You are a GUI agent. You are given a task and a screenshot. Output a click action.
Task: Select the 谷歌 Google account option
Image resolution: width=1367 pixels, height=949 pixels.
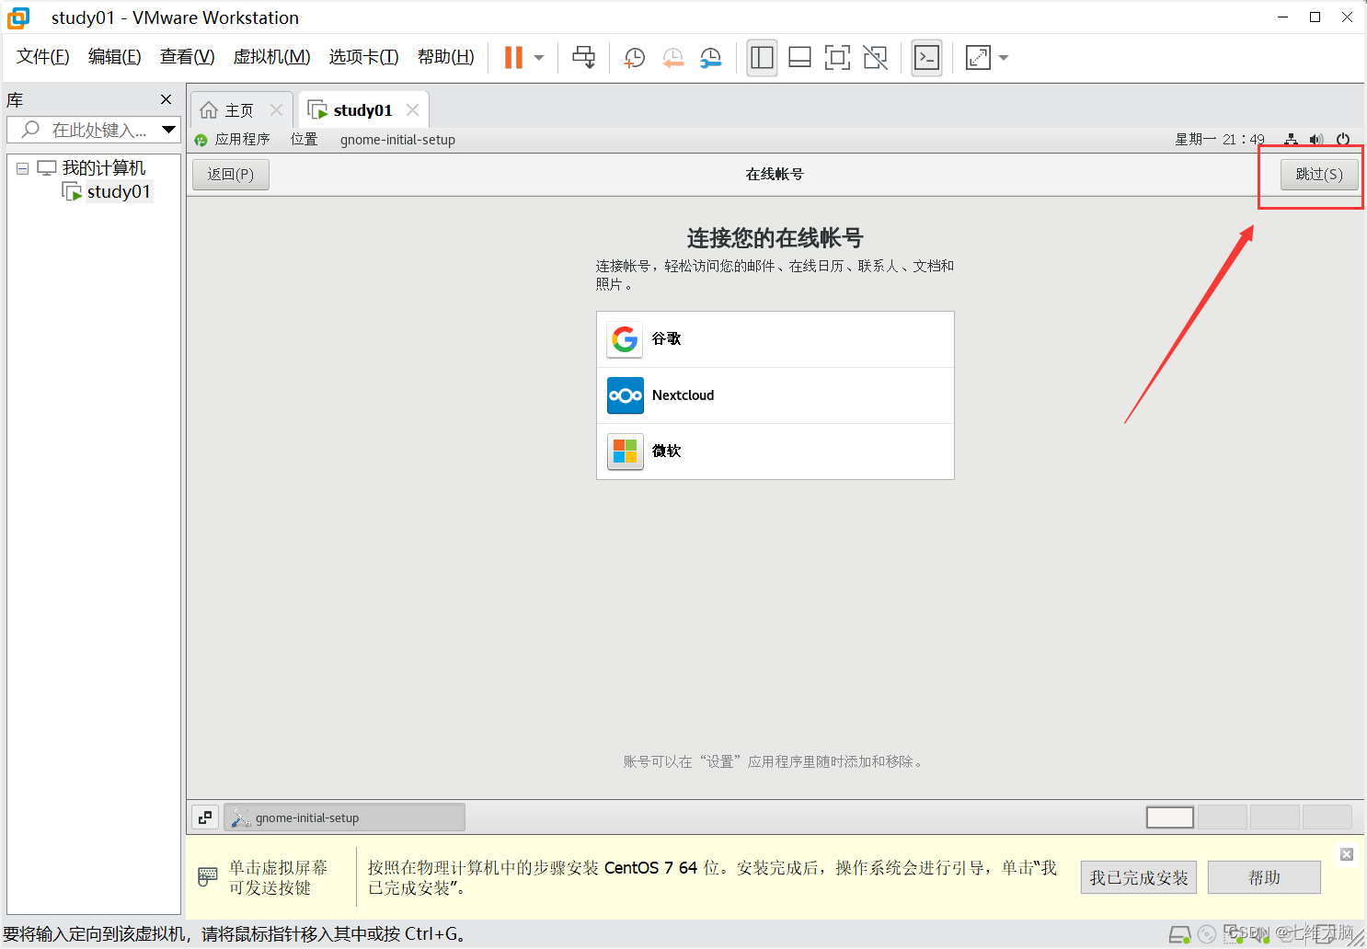pos(775,339)
